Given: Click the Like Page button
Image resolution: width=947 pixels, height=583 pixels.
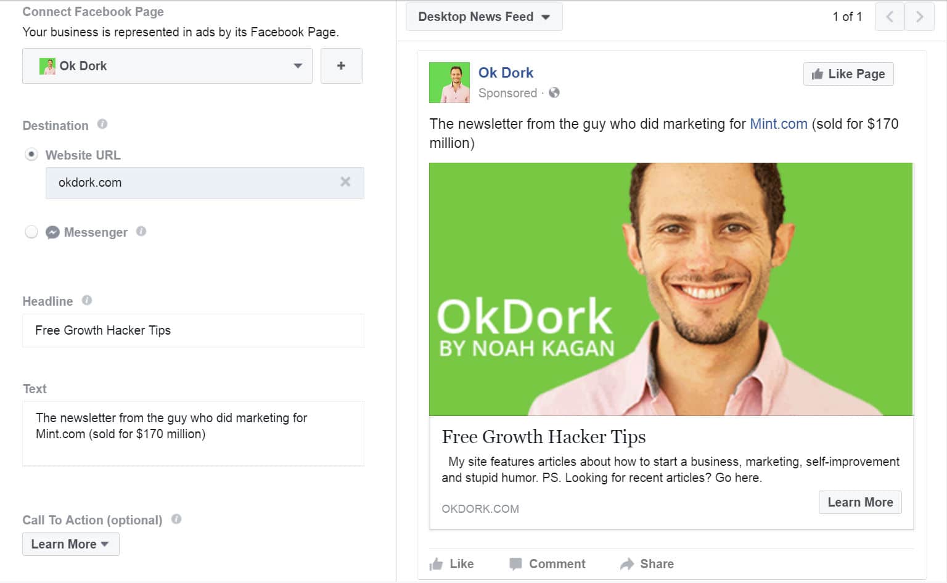Looking at the screenshot, I should pos(848,74).
